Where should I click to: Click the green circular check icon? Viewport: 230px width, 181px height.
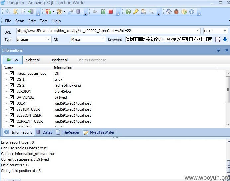[x=128, y=12]
